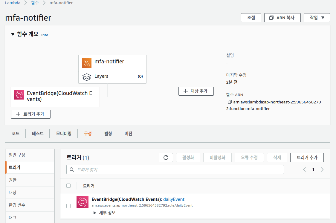Image resolution: width=336 pixels, height=223 pixels.
Task: Open the dailyEvent rule link
Action: coord(173,199)
